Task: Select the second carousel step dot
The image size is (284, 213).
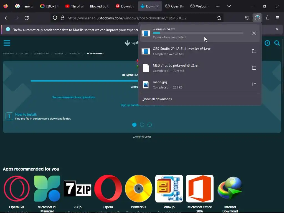Action: 142,125
